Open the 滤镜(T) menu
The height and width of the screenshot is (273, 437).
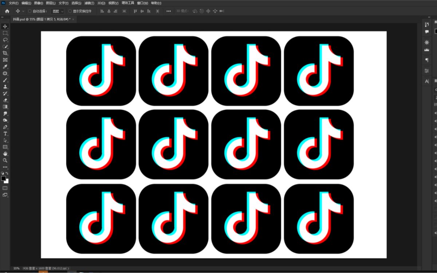click(x=89, y=3)
